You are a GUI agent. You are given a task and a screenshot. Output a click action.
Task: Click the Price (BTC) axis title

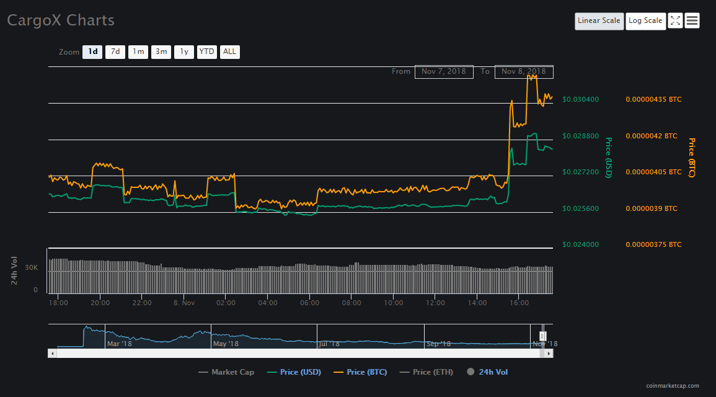tap(692, 158)
